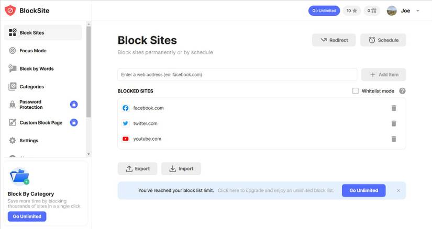Click the Schedule button
Image resolution: width=432 pixels, height=229 pixels.
tap(383, 40)
